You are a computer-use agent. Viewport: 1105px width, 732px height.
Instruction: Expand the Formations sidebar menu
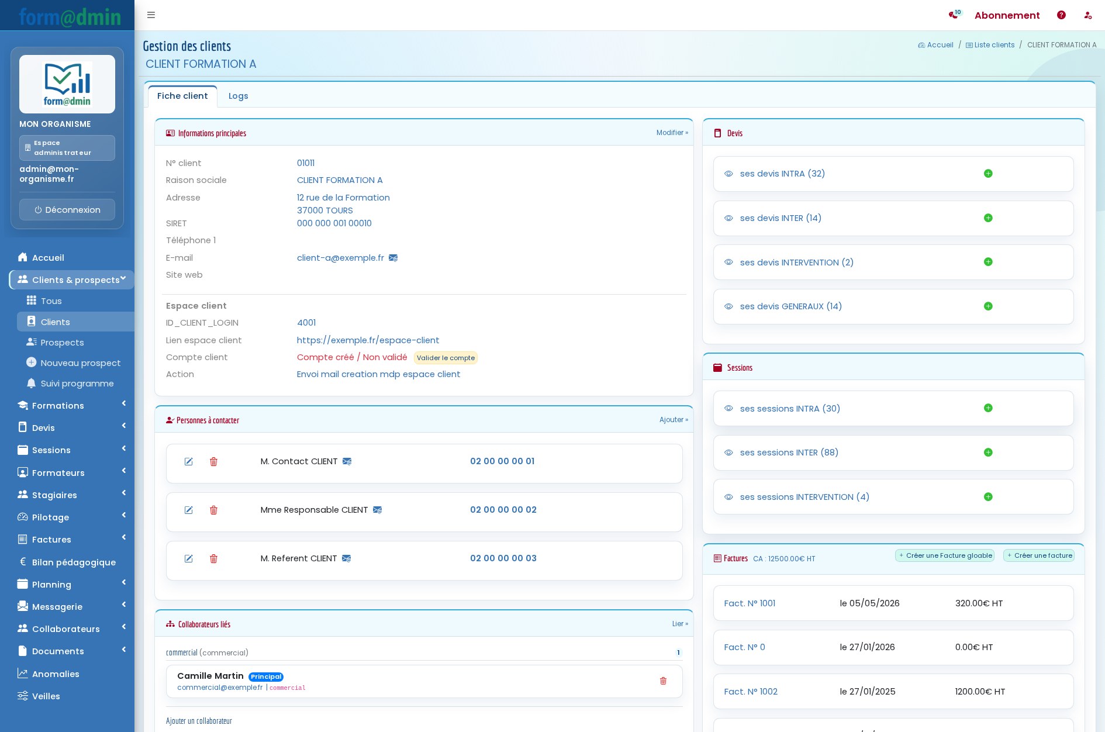[x=72, y=406]
